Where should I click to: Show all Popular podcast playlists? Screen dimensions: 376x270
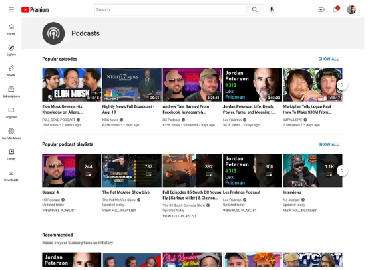(329, 144)
